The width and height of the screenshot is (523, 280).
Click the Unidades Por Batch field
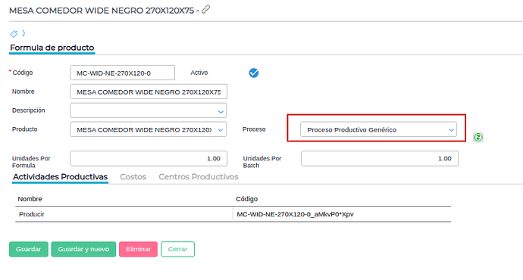pyautogui.click(x=380, y=158)
